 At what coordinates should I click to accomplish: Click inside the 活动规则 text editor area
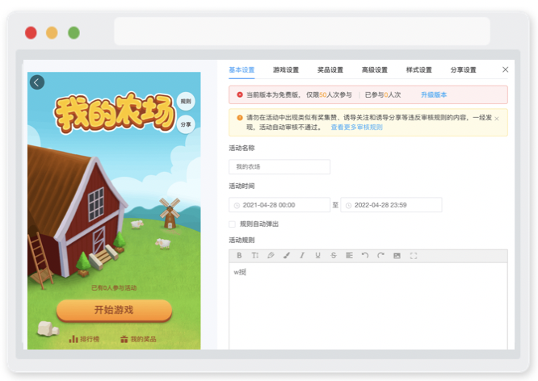(x=368, y=306)
